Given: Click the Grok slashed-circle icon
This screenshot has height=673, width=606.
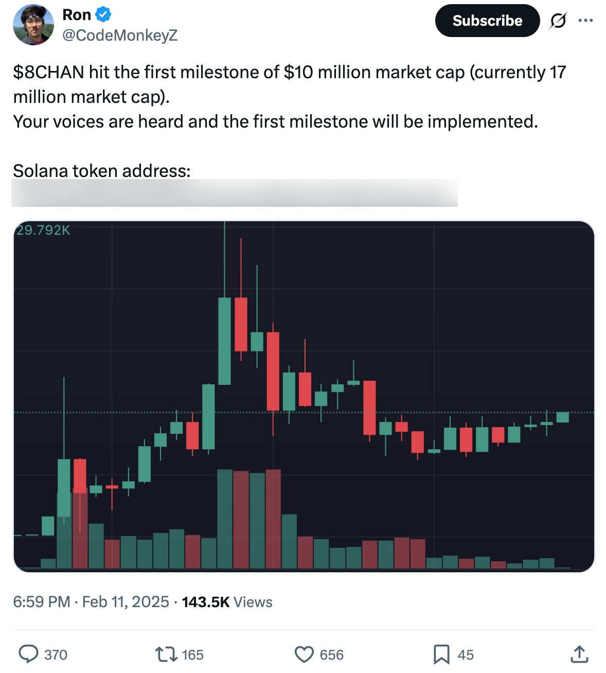Looking at the screenshot, I should (x=558, y=21).
